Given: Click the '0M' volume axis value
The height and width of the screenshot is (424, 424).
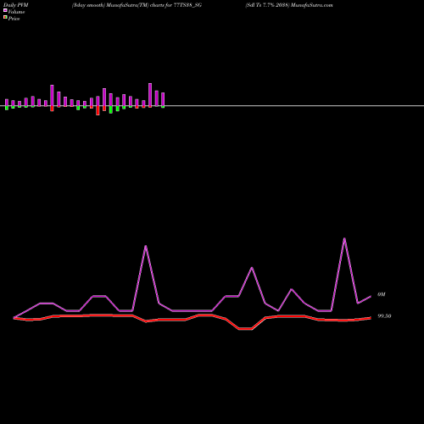Looking at the screenshot, I should point(382,294).
